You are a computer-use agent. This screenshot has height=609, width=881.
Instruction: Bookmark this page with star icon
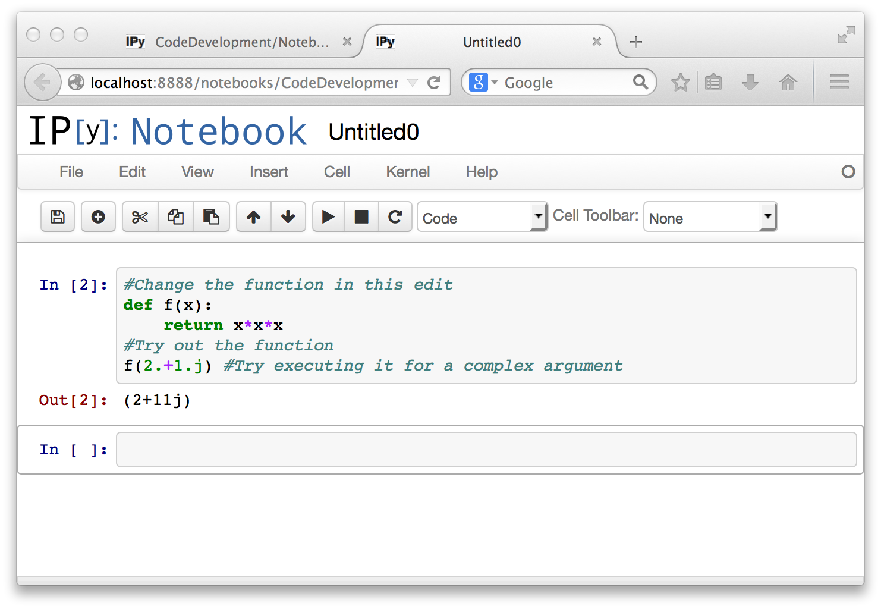coord(680,83)
